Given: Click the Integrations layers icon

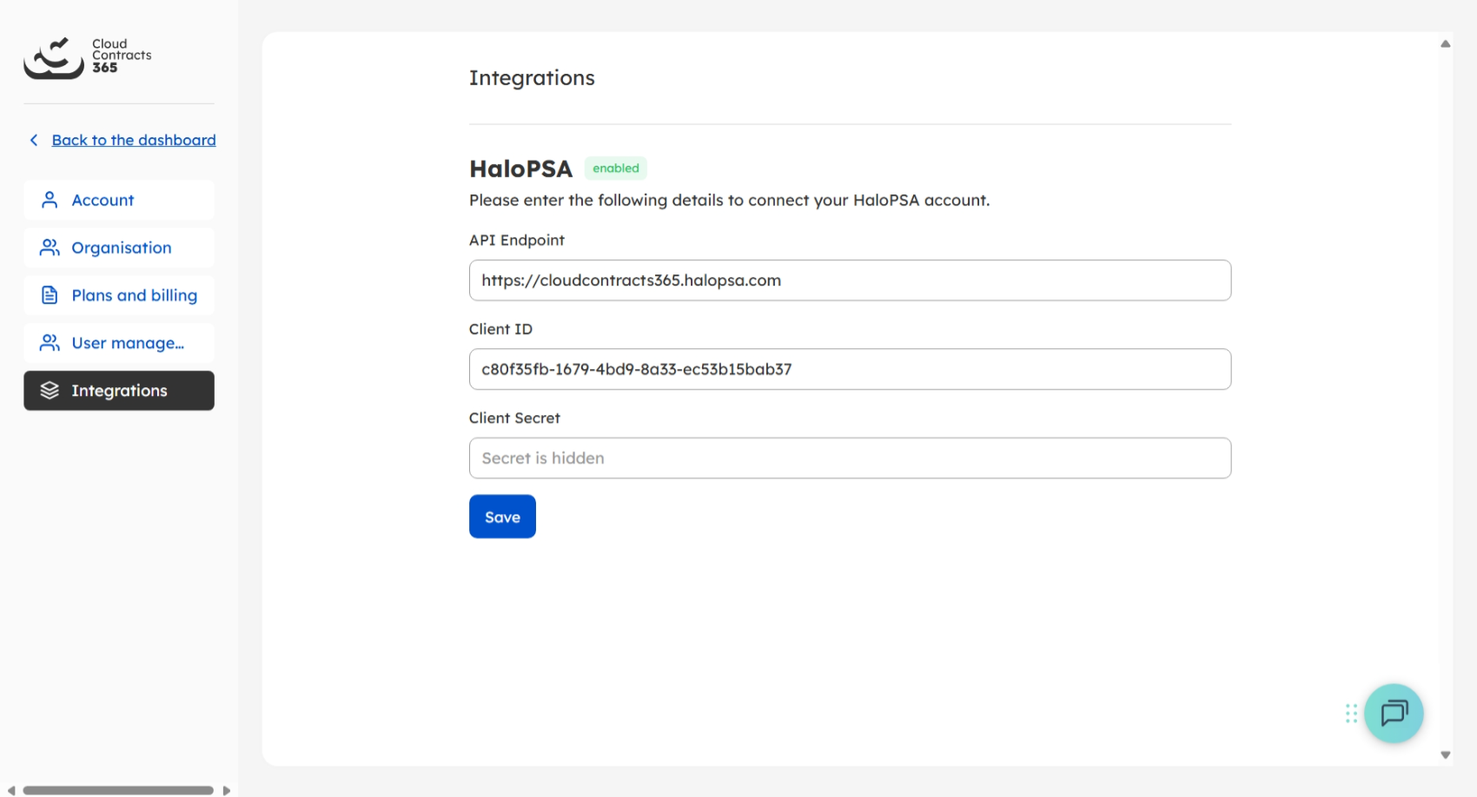Looking at the screenshot, I should coord(50,391).
